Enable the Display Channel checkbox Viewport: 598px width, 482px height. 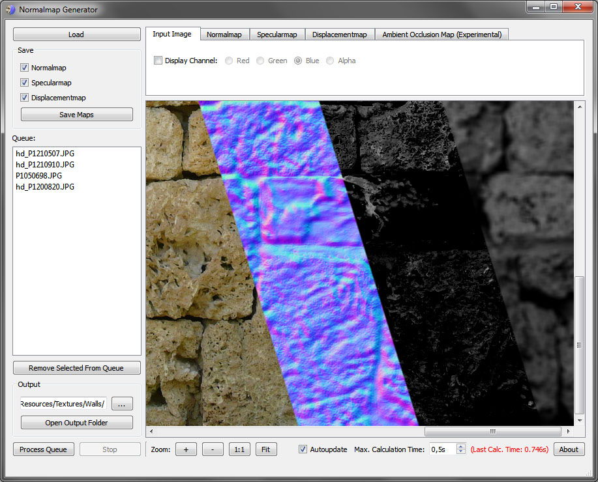coord(158,60)
